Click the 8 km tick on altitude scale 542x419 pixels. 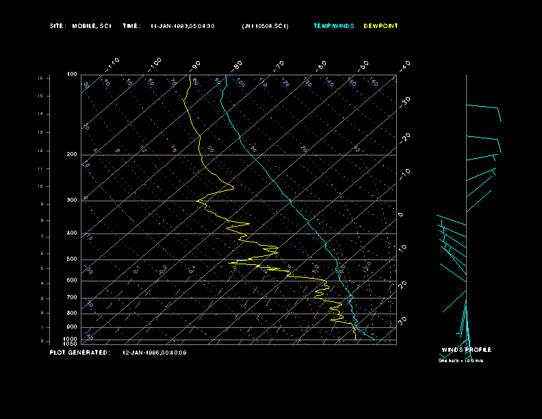(x=42, y=220)
